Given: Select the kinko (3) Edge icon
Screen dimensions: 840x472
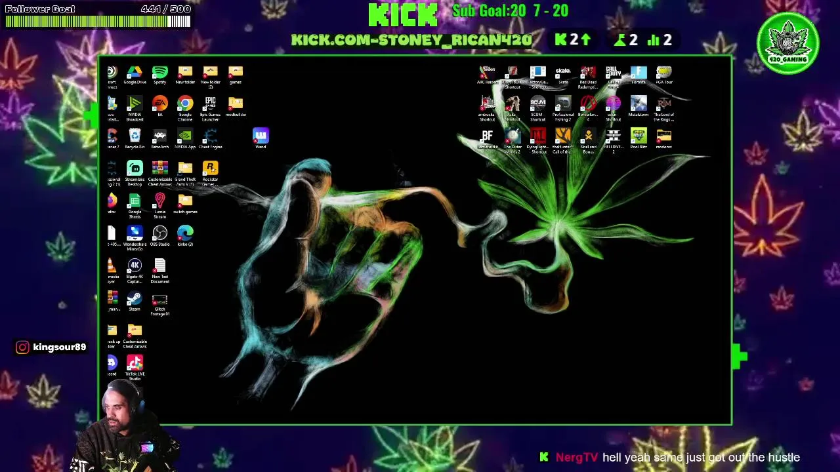Looking at the screenshot, I should [185, 236].
